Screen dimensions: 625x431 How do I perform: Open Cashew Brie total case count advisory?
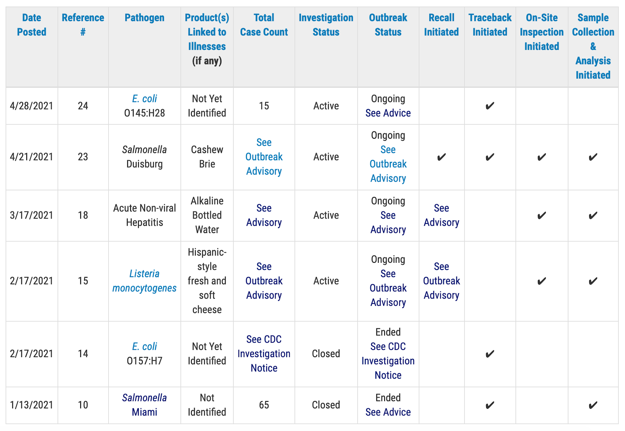pyautogui.click(x=264, y=157)
